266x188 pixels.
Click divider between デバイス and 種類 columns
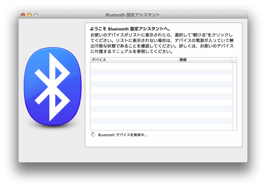tap(178, 60)
